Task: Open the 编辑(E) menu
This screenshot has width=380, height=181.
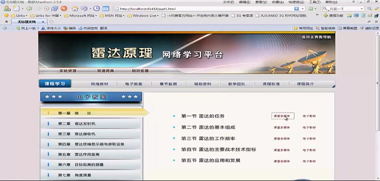Action: click(245, 2)
